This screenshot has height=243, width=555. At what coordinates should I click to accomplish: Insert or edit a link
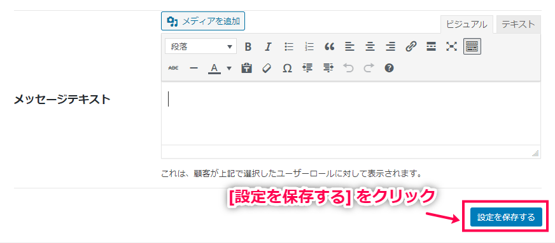[411, 46]
